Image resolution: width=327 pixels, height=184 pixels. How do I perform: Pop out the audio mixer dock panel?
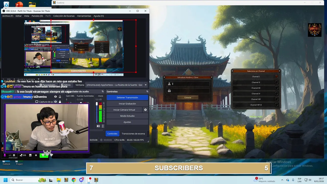click(x=103, y=91)
